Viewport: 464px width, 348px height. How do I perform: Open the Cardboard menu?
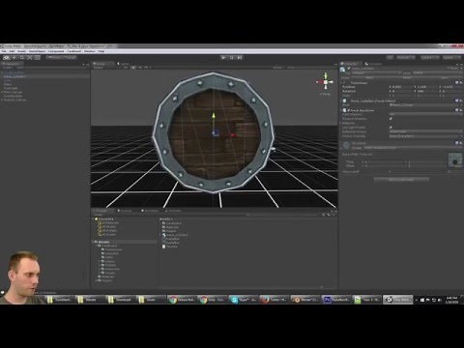click(x=74, y=51)
